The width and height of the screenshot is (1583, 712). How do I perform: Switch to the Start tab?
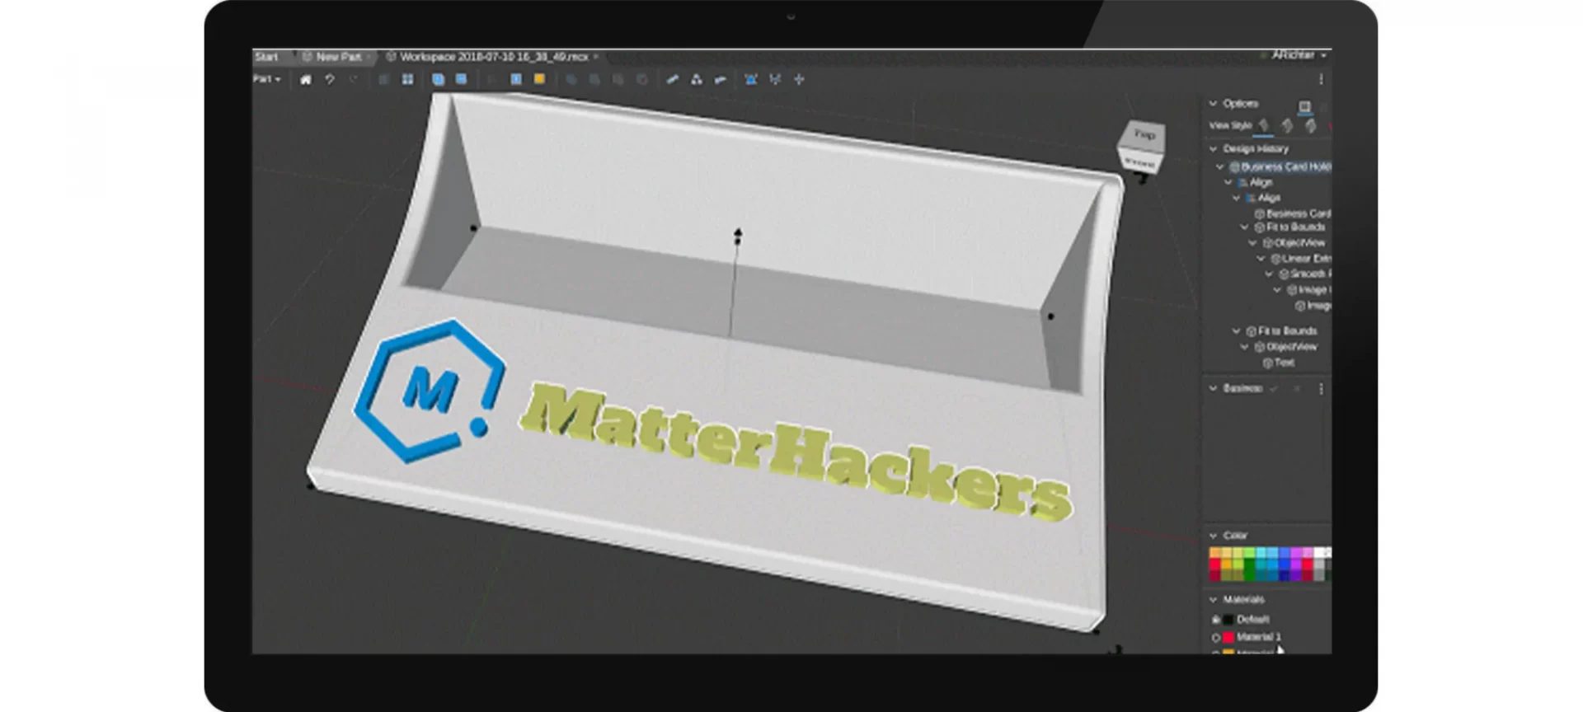pos(266,57)
